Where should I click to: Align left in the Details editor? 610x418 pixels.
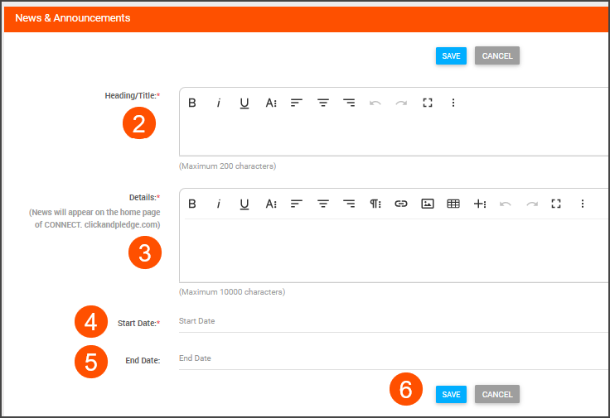[x=297, y=204]
